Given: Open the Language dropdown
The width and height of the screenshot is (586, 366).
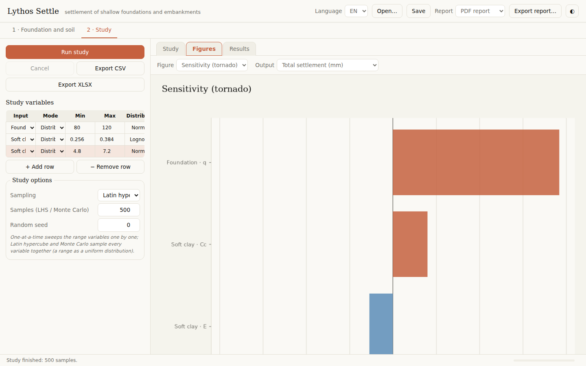Looking at the screenshot, I should click(356, 11).
